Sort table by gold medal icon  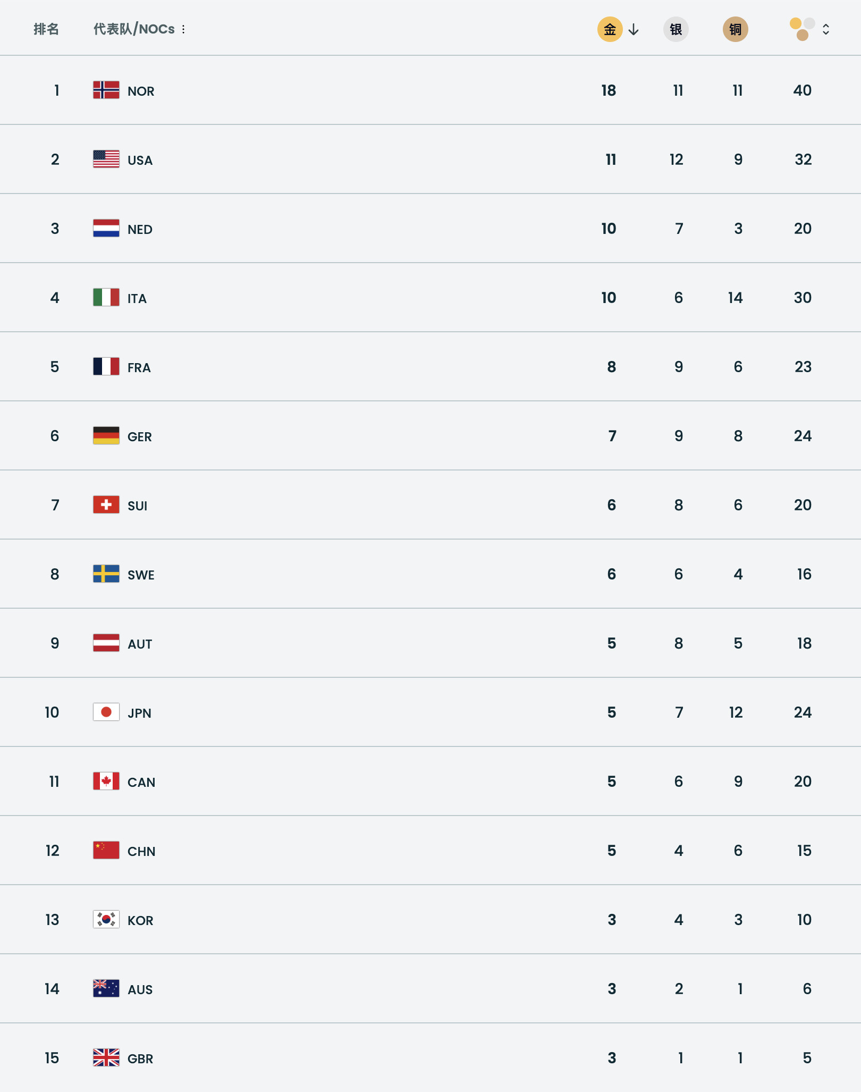610,29
